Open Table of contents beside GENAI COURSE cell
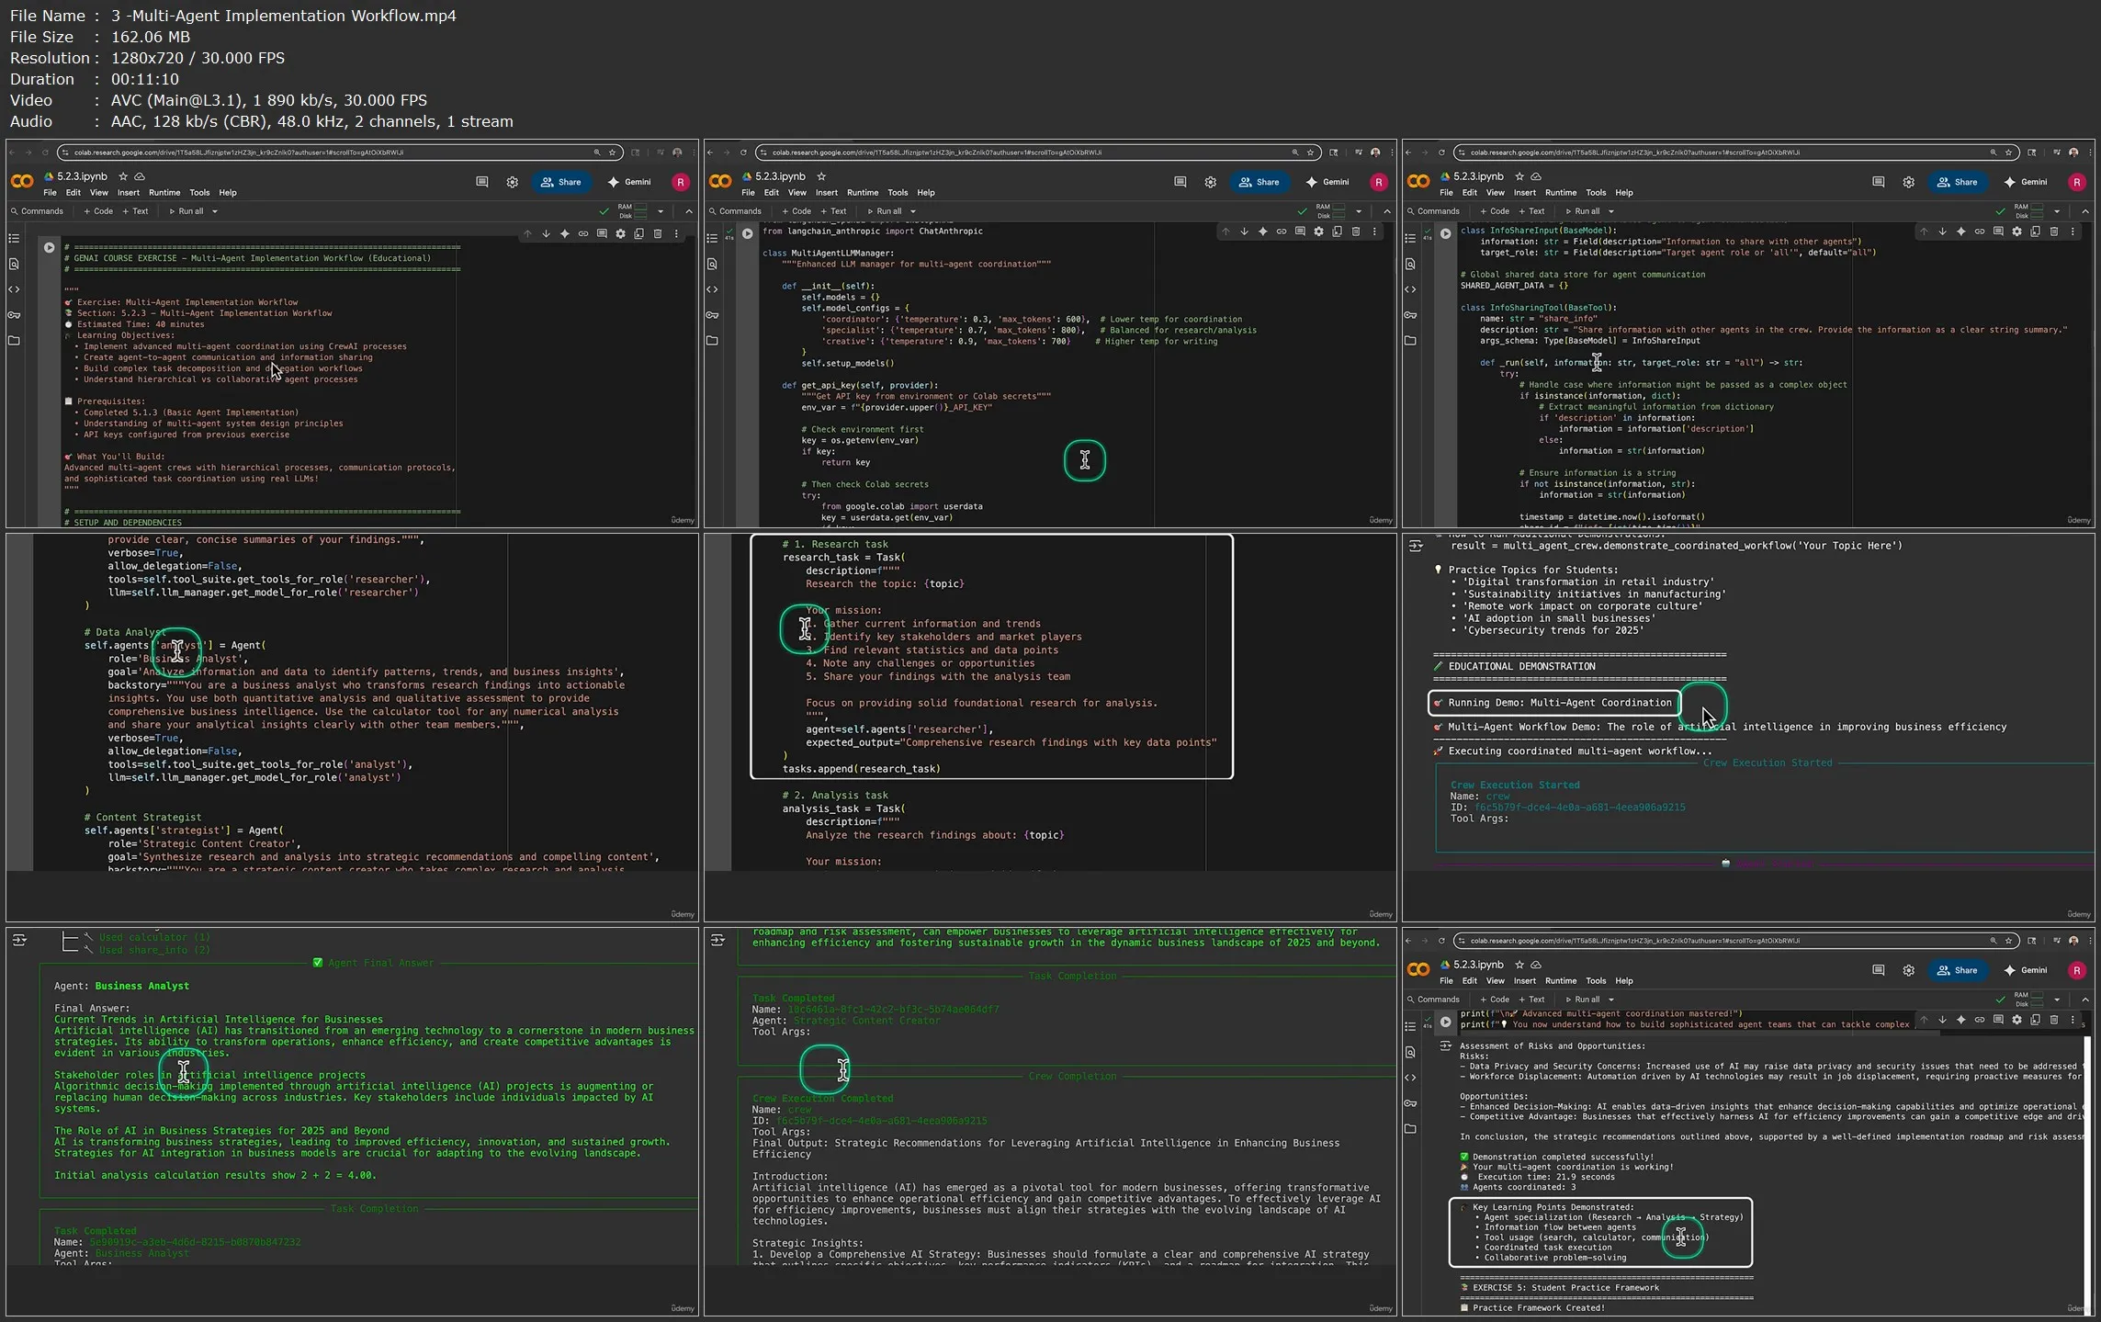This screenshot has width=2101, height=1322. 14,238
